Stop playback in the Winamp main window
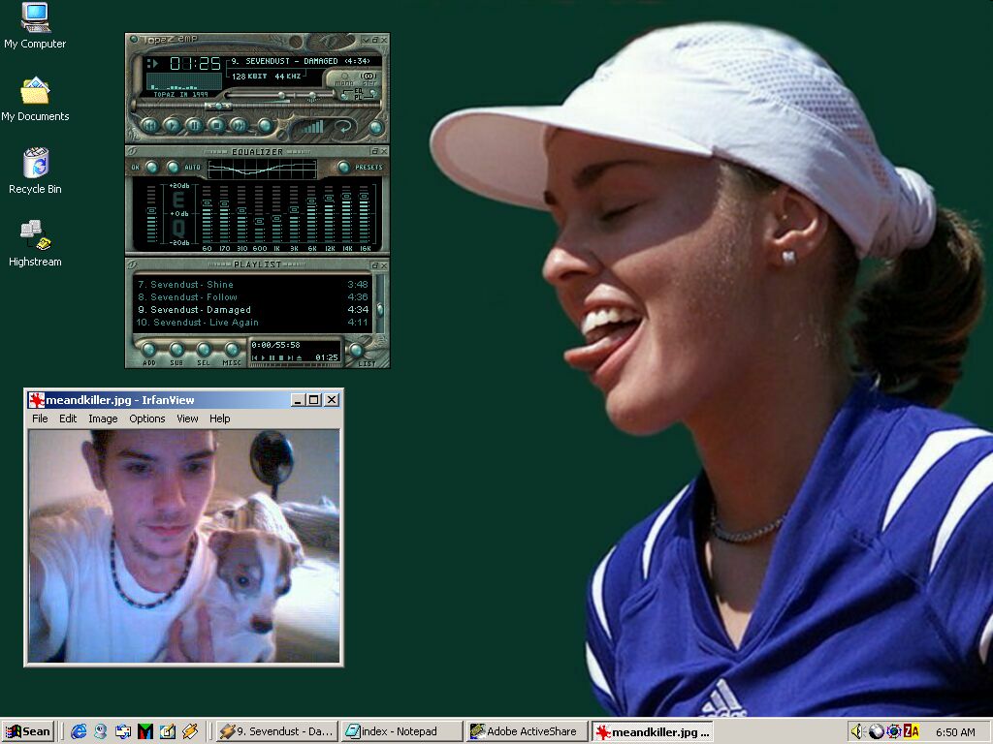993x744 pixels. [x=216, y=125]
